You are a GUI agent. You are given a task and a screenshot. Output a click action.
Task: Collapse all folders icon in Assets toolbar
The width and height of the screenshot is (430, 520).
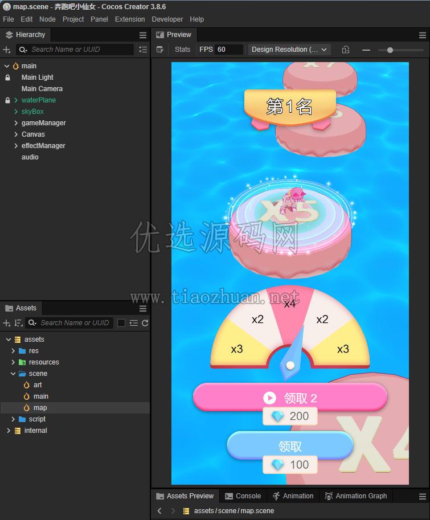coord(134,323)
